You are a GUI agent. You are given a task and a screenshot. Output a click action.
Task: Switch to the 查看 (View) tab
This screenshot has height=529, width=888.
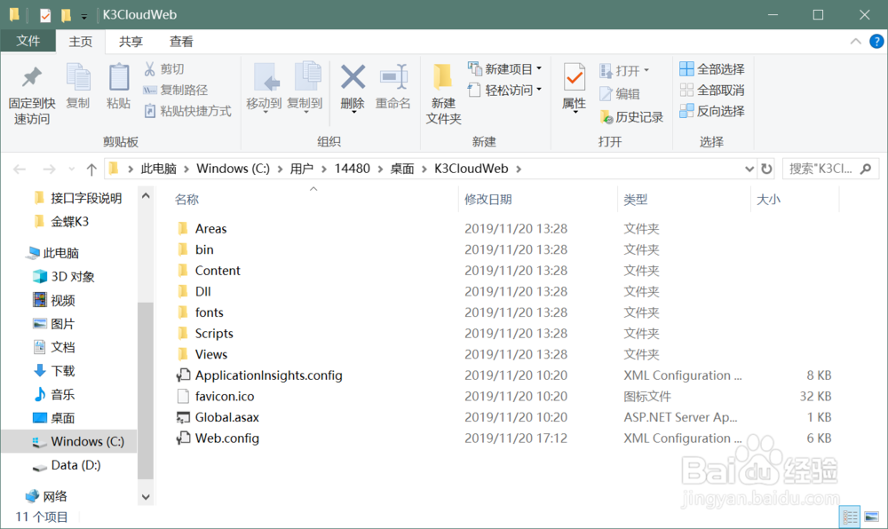coord(181,42)
